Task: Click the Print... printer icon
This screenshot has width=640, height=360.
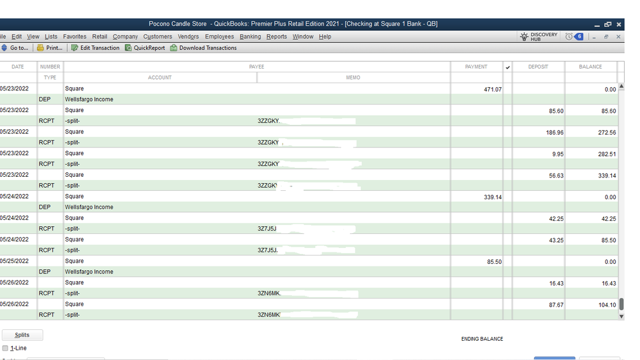Action: [40, 48]
